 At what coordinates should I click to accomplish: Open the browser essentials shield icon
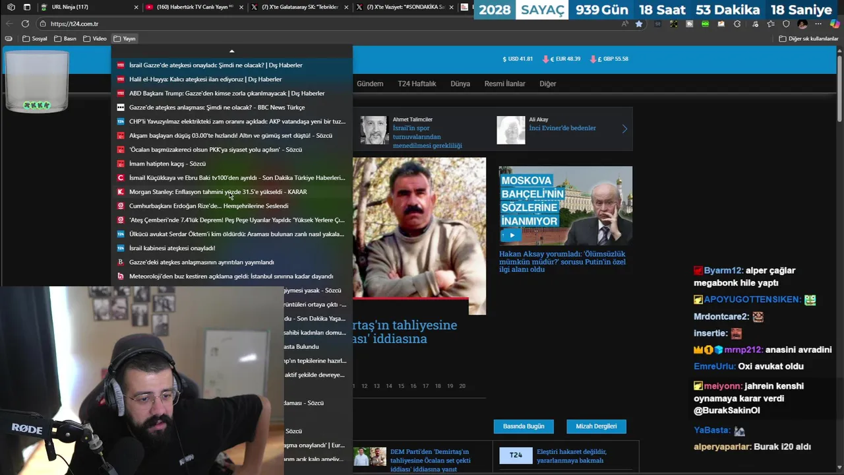point(786,24)
